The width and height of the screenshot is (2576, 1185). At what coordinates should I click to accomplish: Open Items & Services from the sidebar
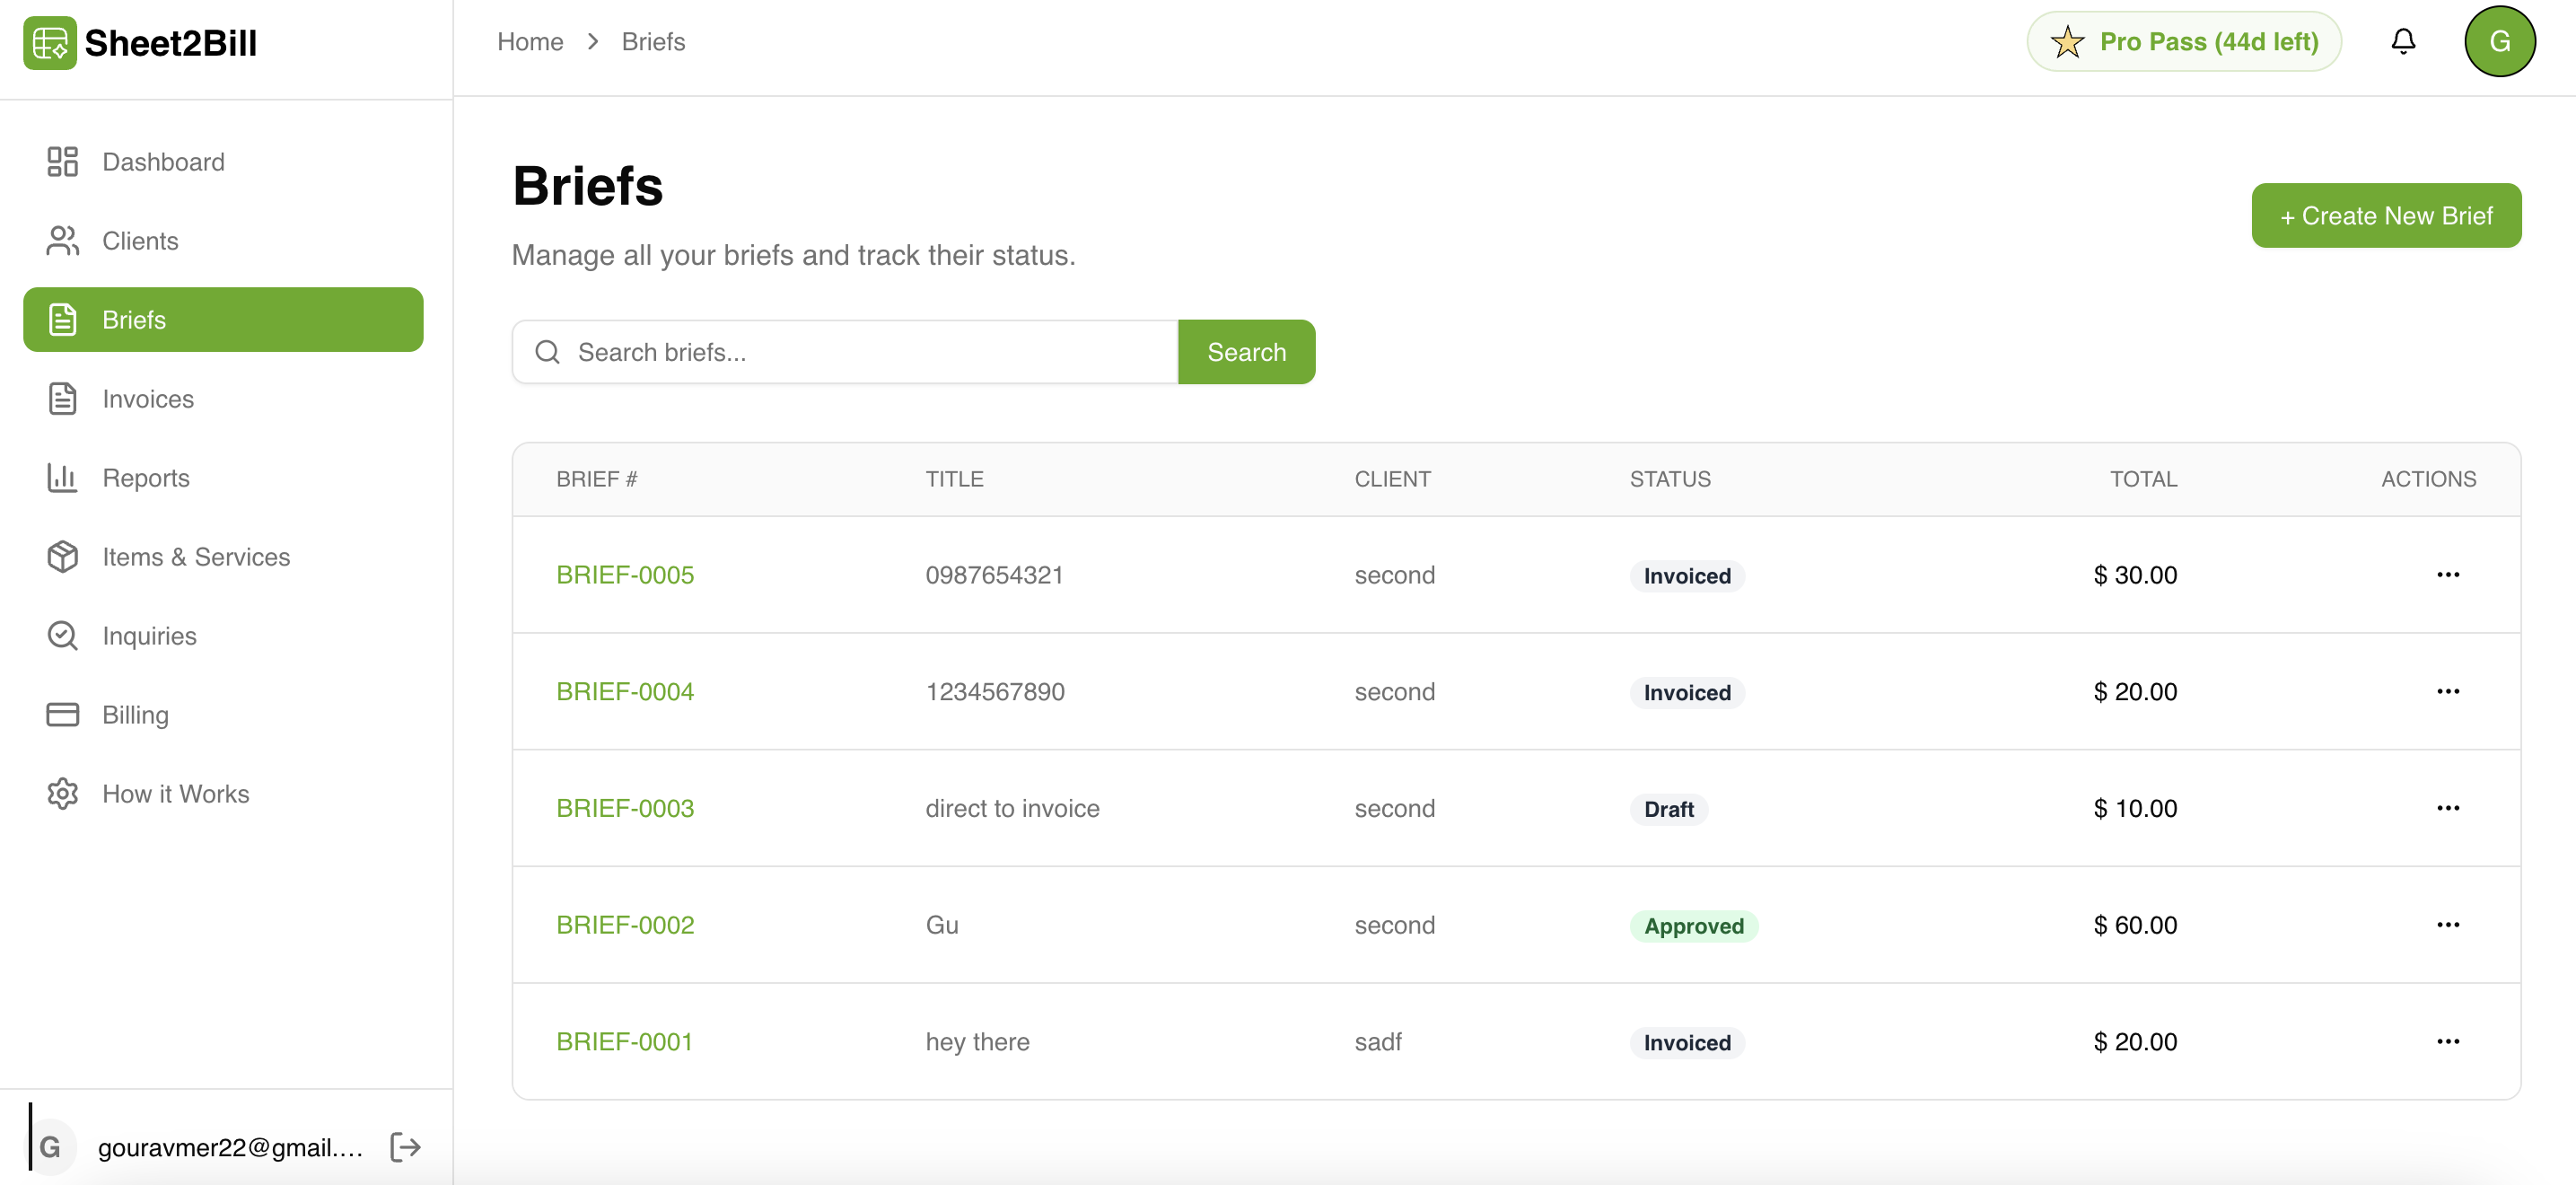click(62, 556)
